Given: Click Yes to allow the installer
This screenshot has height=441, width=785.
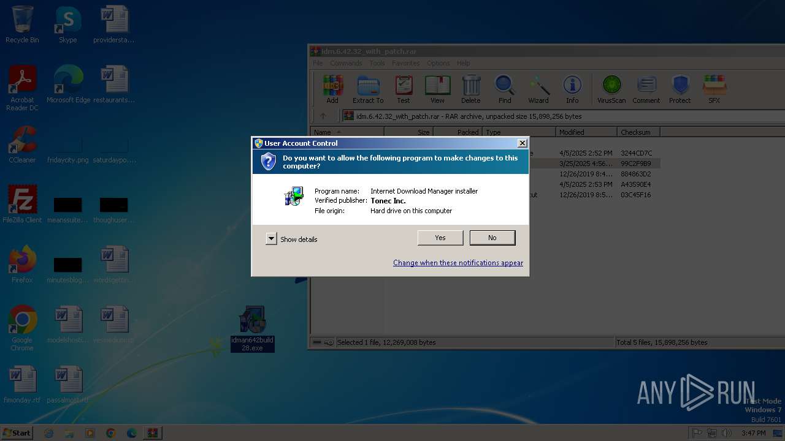Looking at the screenshot, I should [x=440, y=238].
